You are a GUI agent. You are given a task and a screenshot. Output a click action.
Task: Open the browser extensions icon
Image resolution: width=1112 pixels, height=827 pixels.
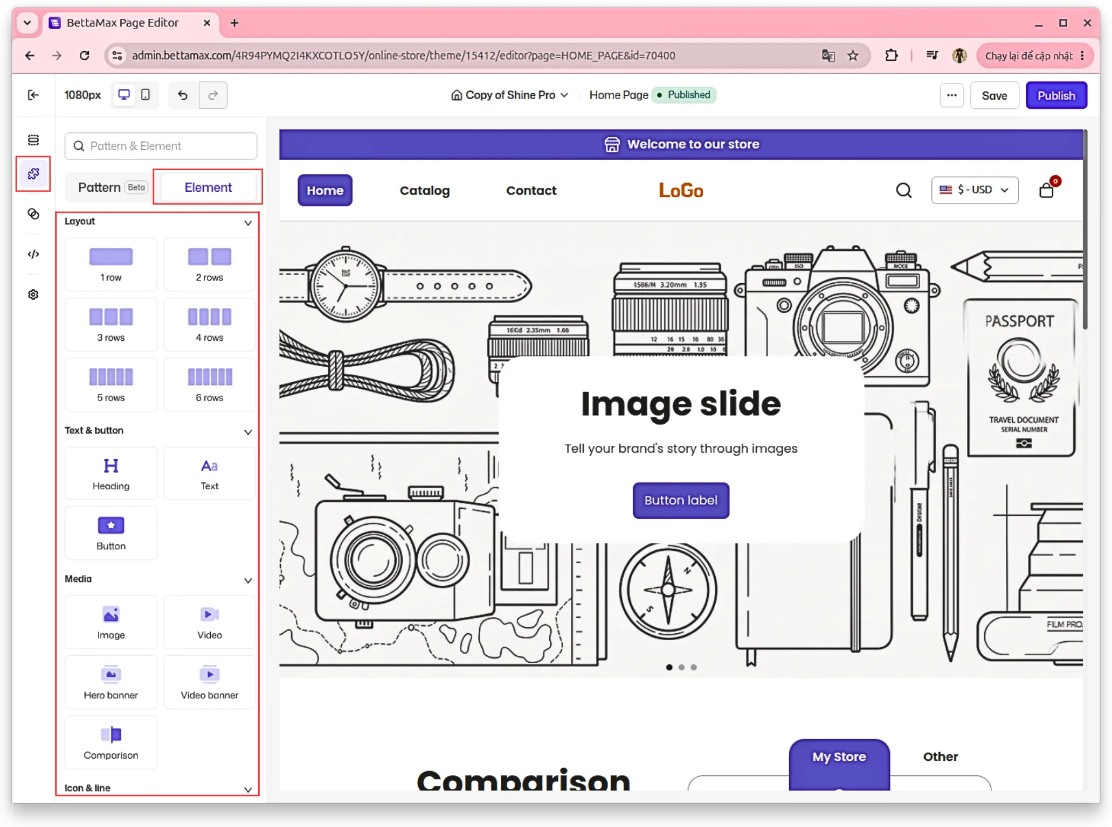[891, 55]
